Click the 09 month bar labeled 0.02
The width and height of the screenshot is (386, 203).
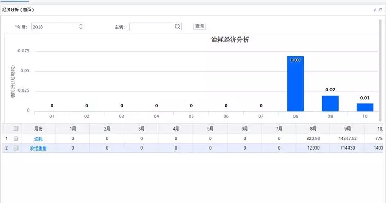330,103
